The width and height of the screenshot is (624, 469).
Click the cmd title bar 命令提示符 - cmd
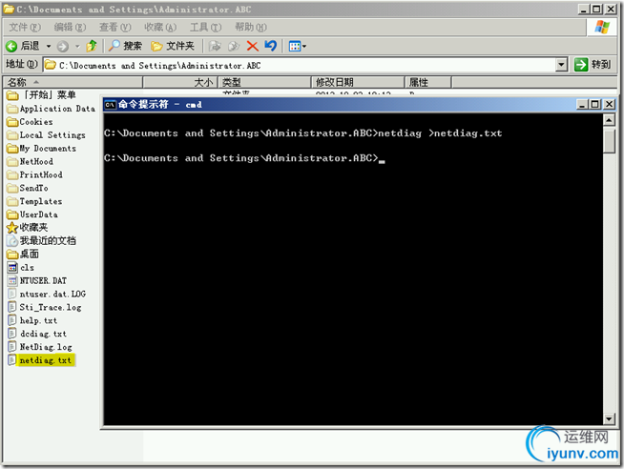(160, 105)
